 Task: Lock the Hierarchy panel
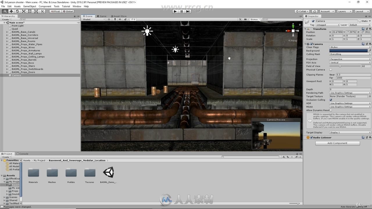75,16
